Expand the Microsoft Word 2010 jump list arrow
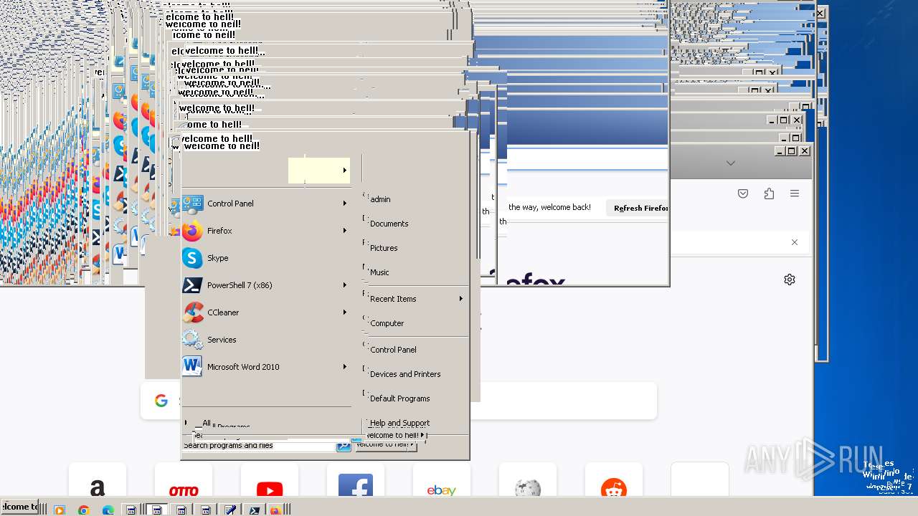 345,367
